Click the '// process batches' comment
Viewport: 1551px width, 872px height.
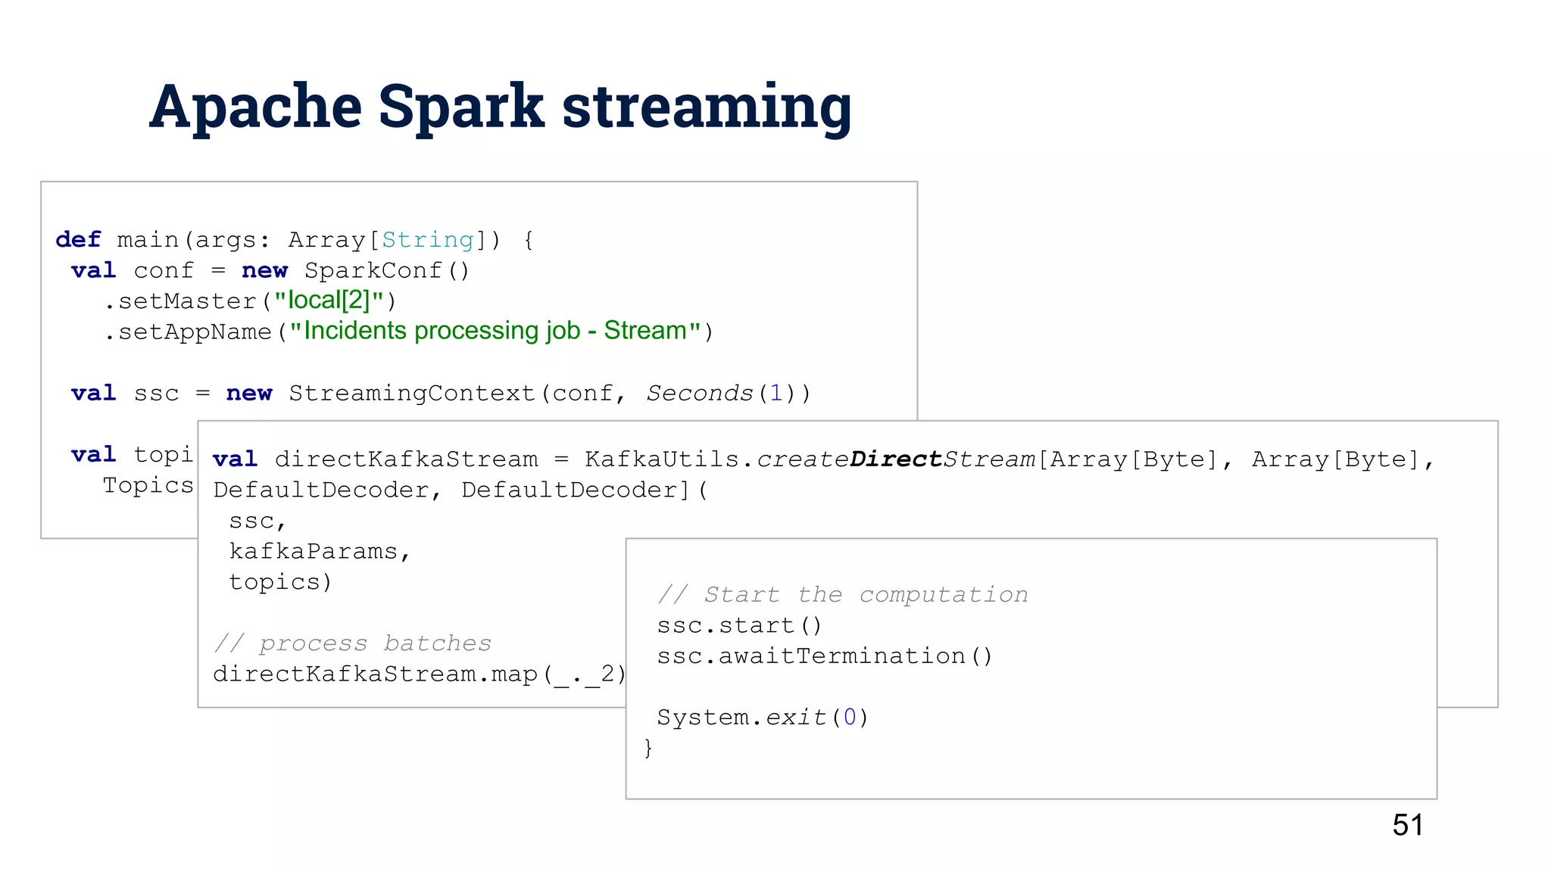coord(352,643)
